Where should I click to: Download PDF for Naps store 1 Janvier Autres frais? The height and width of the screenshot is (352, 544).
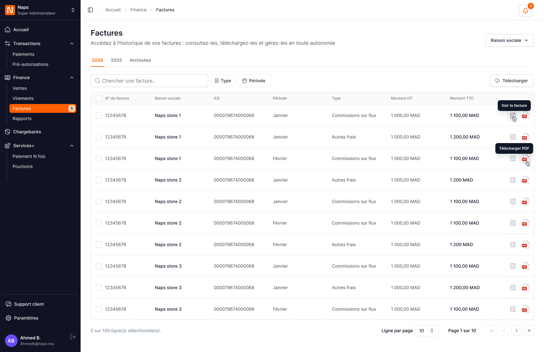pos(525,137)
